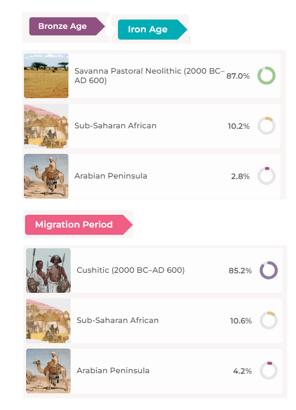Open Savanna Pastoral Neolithic entry text

(149, 75)
